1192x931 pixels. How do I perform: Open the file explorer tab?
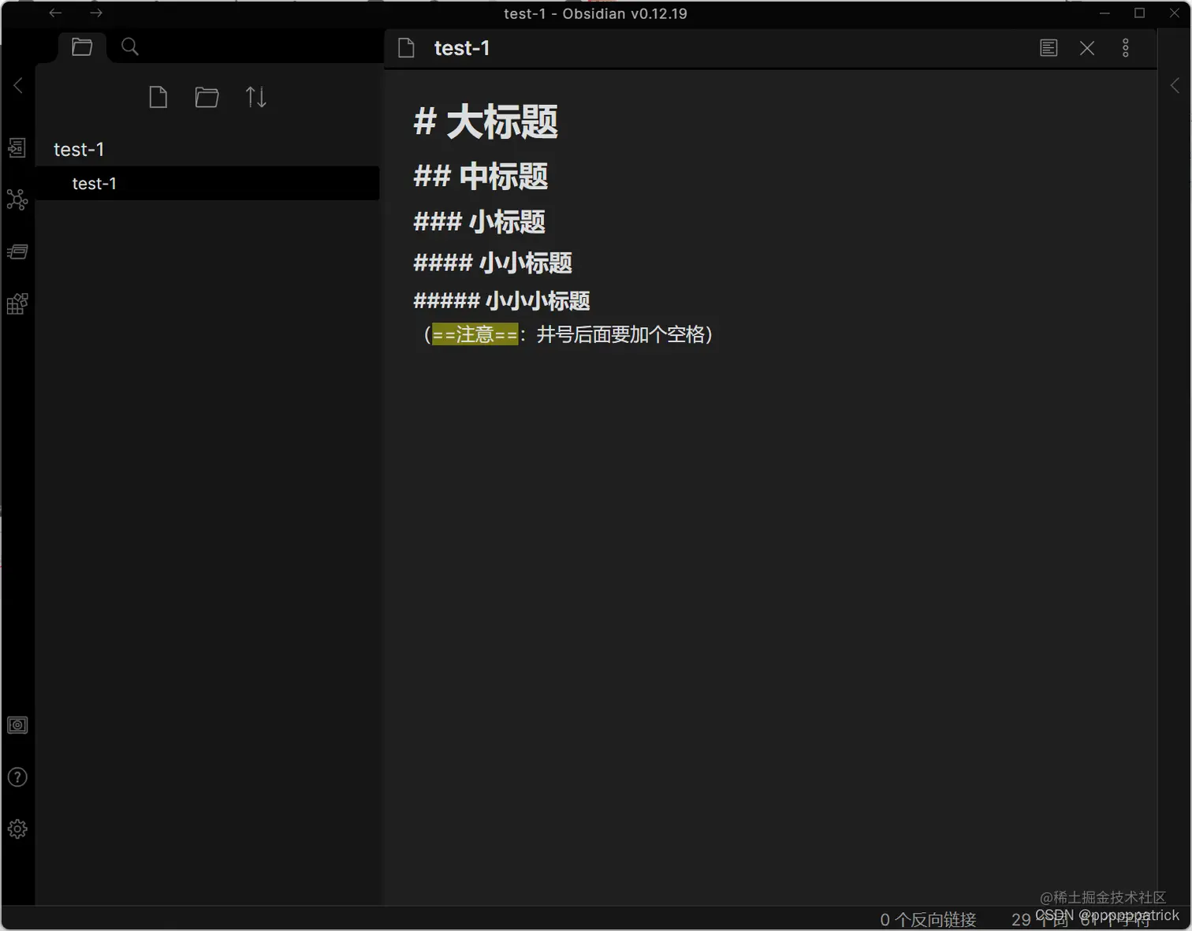tap(82, 47)
